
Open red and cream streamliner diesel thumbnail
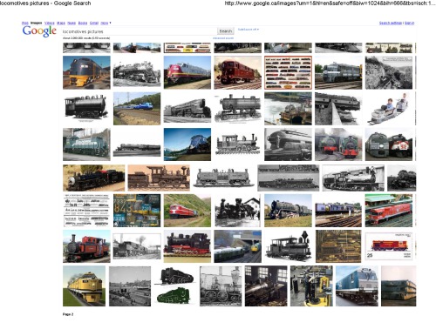coord(187,72)
